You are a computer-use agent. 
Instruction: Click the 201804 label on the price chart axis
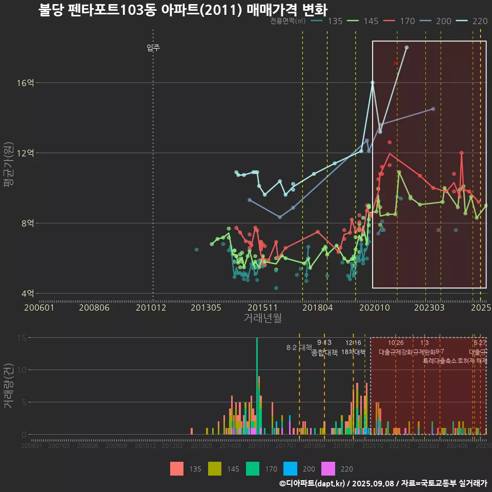[318, 307]
